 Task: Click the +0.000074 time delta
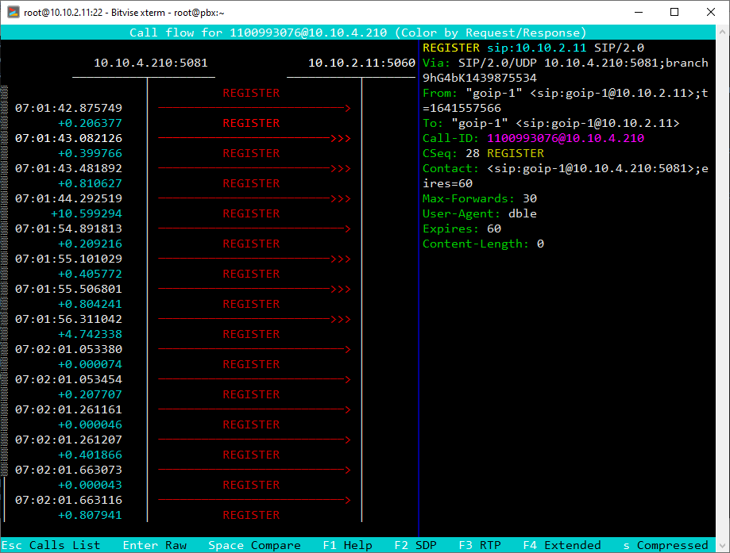pyautogui.click(x=90, y=364)
